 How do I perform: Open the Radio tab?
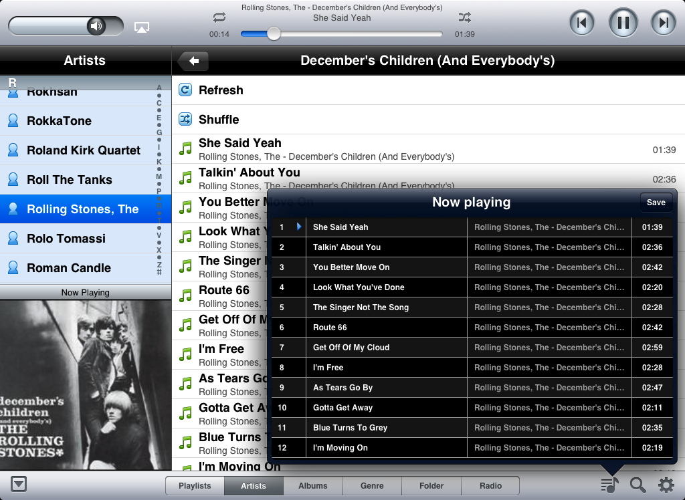490,486
